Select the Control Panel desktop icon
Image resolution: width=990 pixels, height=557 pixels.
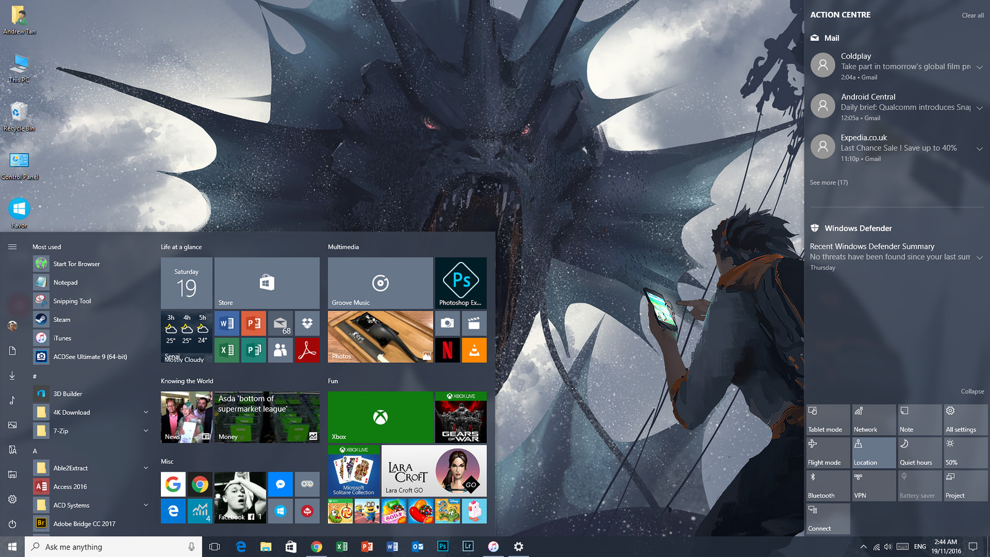19,165
